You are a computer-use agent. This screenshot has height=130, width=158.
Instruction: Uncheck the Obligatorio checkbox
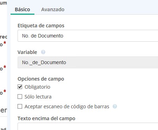pos(20,87)
